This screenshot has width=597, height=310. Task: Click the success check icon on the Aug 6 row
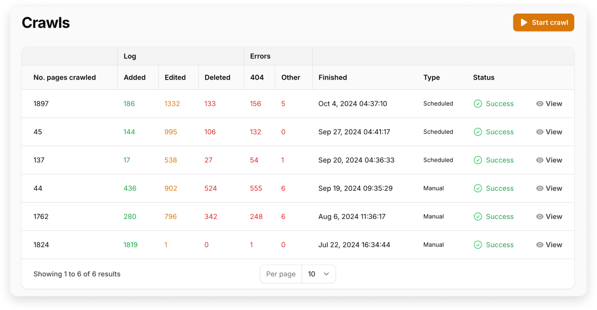478,217
